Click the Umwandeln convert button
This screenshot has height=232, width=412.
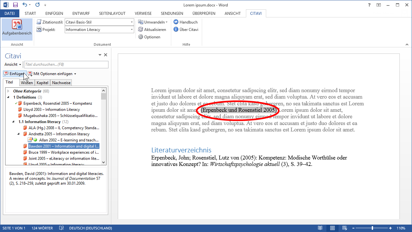[x=153, y=22]
